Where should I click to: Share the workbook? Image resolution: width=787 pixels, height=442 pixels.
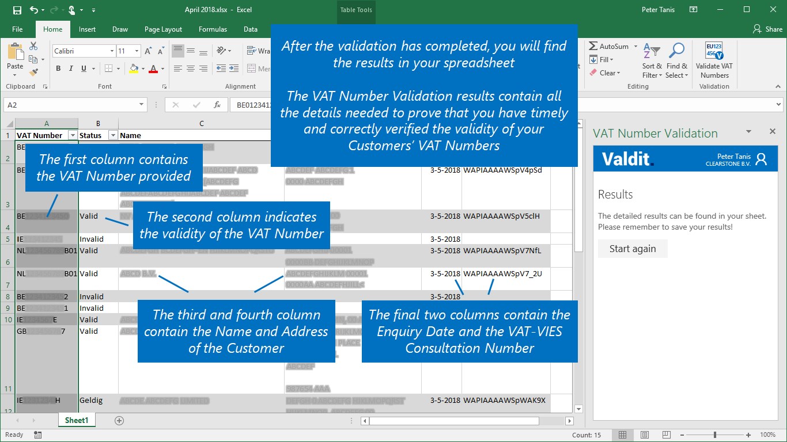tap(767, 29)
